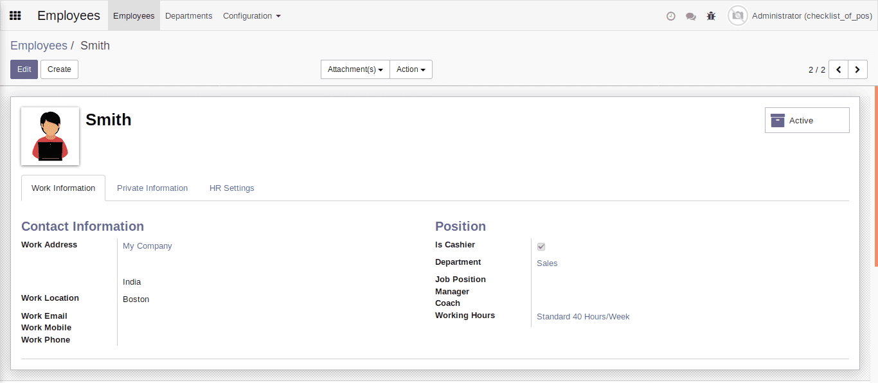Expand the Attachment(s) dropdown
Image resolution: width=878 pixels, height=383 pixels.
click(x=355, y=69)
